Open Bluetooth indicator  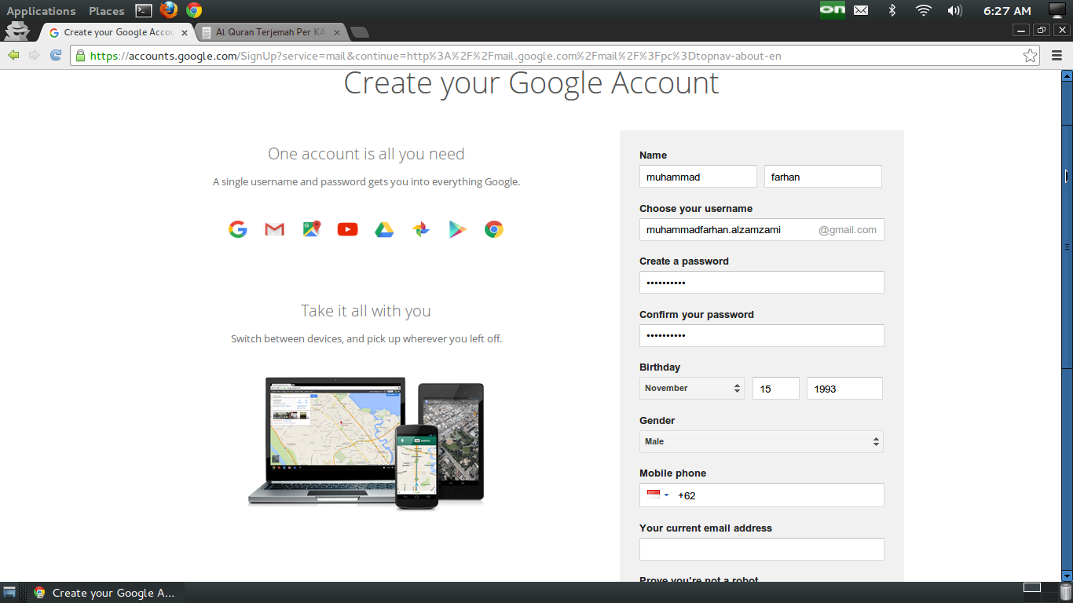tap(892, 10)
